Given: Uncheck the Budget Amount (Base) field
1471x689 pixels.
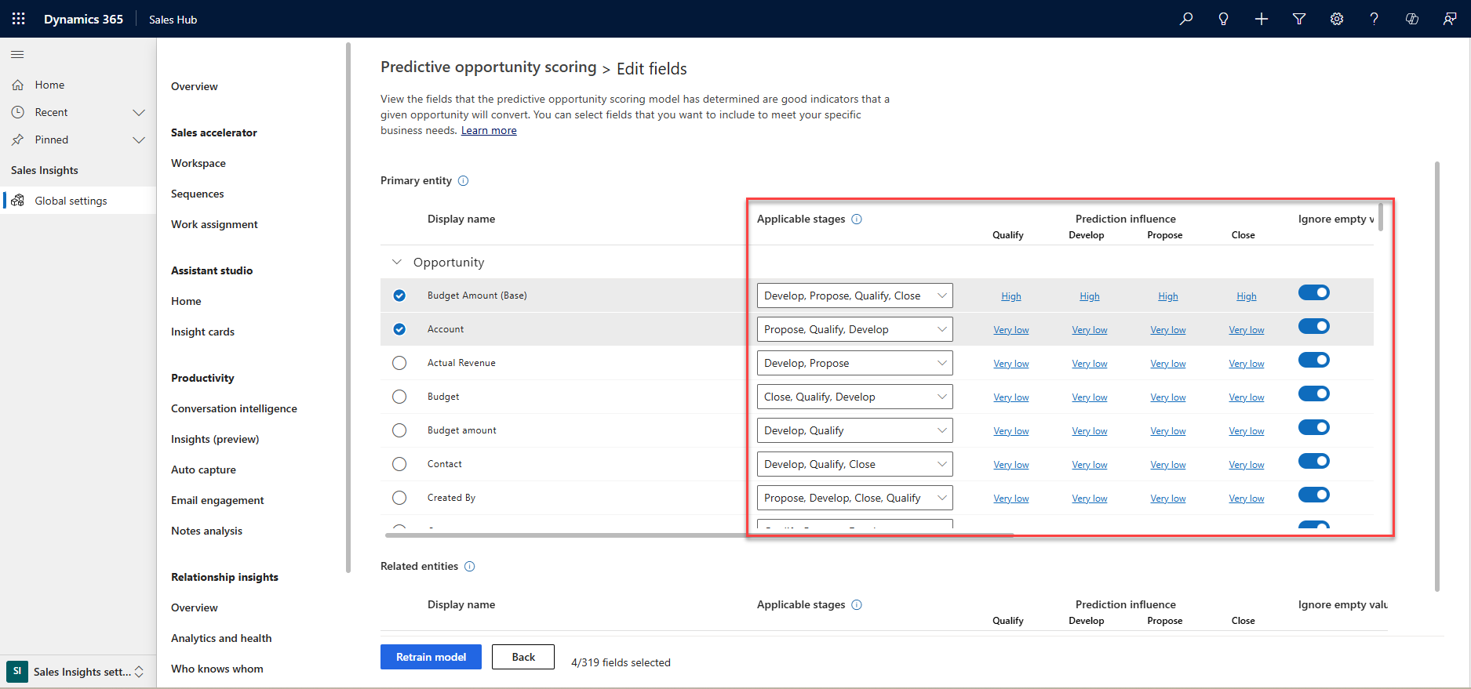Looking at the screenshot, I should 399,296.
